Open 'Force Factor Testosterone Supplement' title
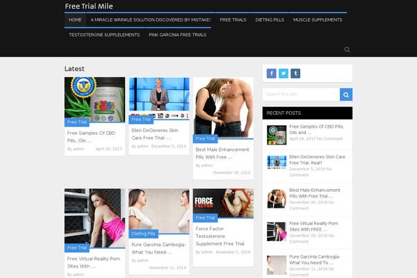417x278 pixels. point(220,236)
